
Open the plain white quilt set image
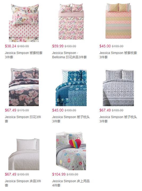pyautogui.click(x=24, y=154)
